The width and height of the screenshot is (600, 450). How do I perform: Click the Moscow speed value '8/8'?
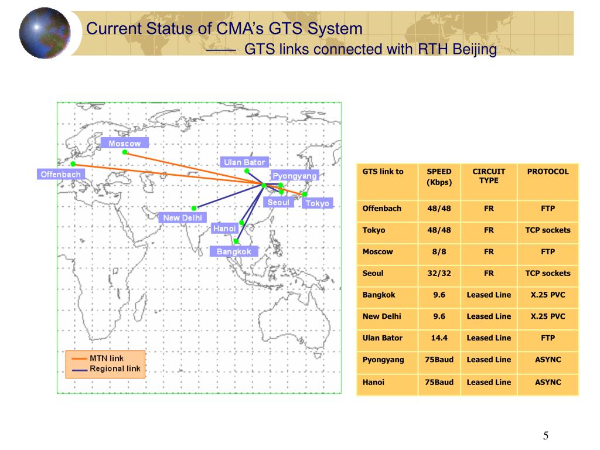tap(439, 252)
